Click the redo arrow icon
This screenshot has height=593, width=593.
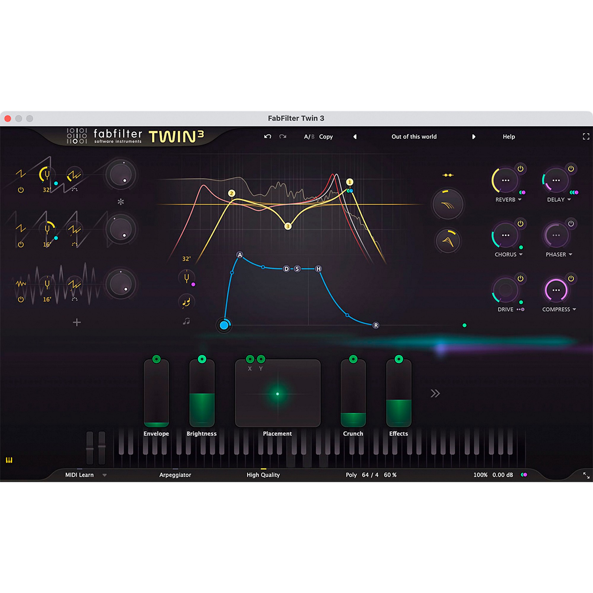tap(283, 137)
